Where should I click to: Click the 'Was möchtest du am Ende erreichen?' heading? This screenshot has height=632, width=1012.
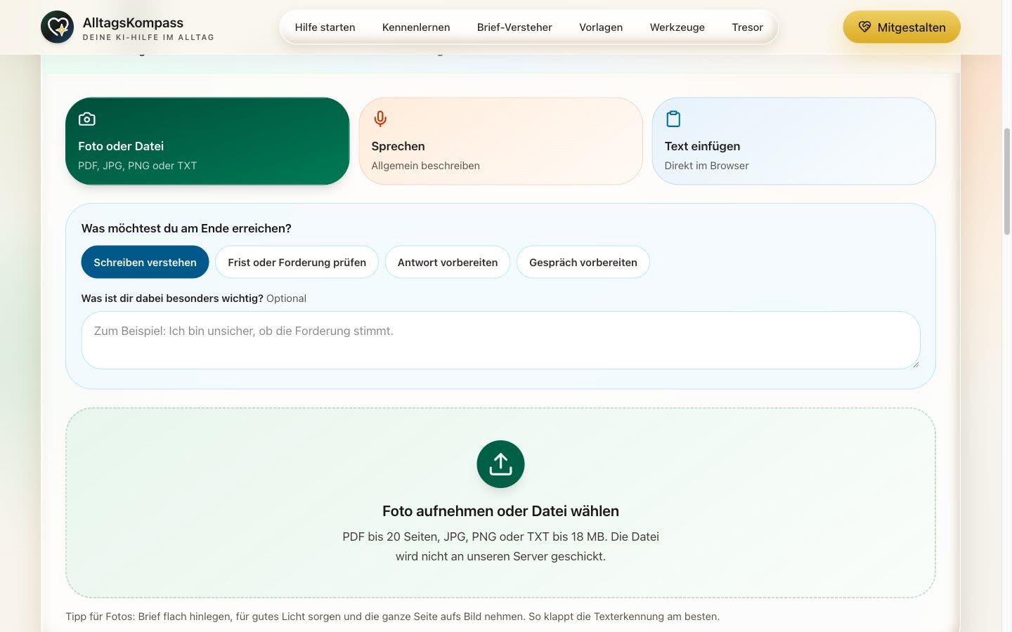[x=186, y=228]
